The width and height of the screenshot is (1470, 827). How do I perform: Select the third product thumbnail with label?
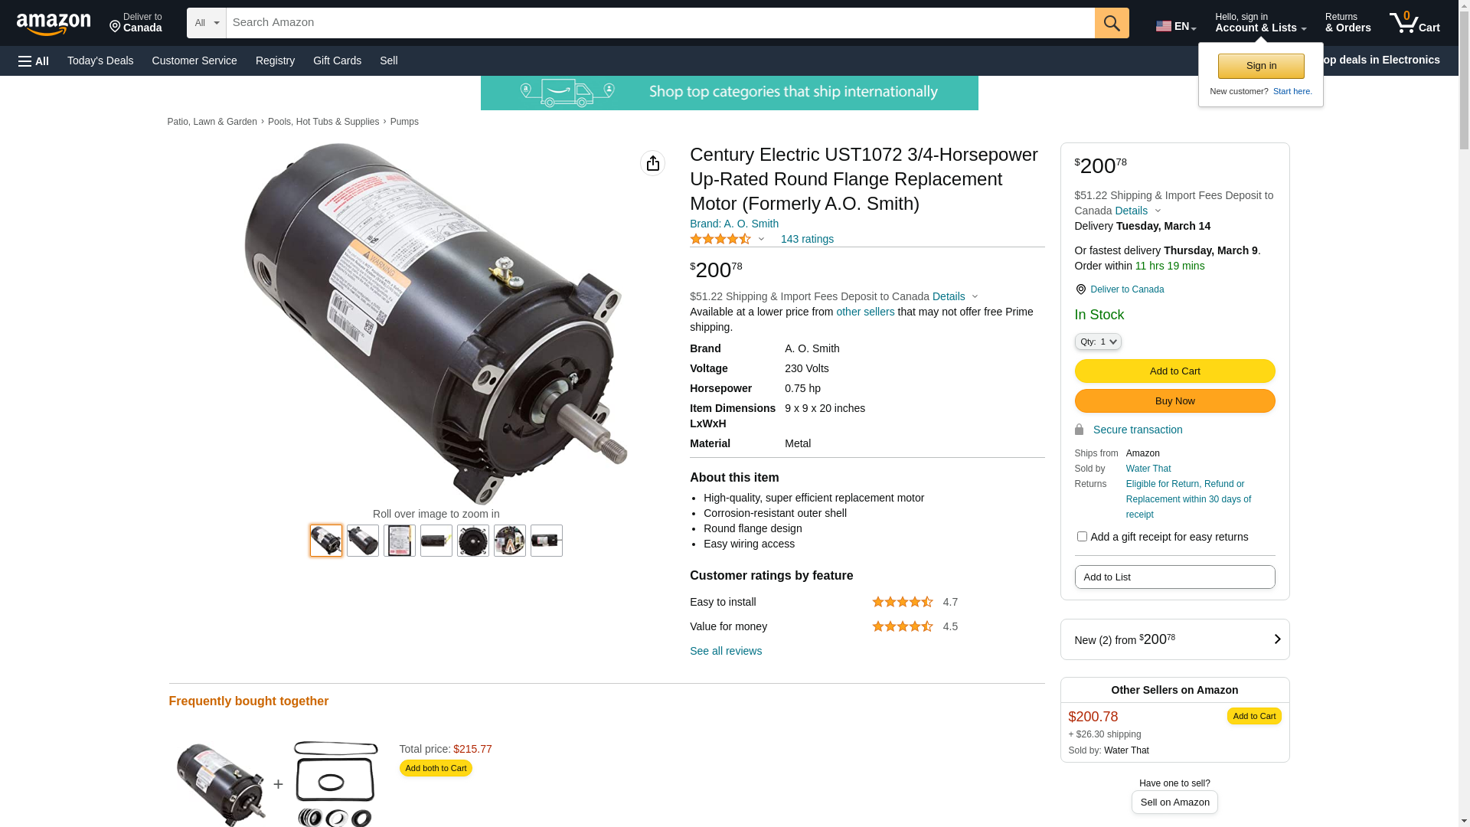[400, 541]
